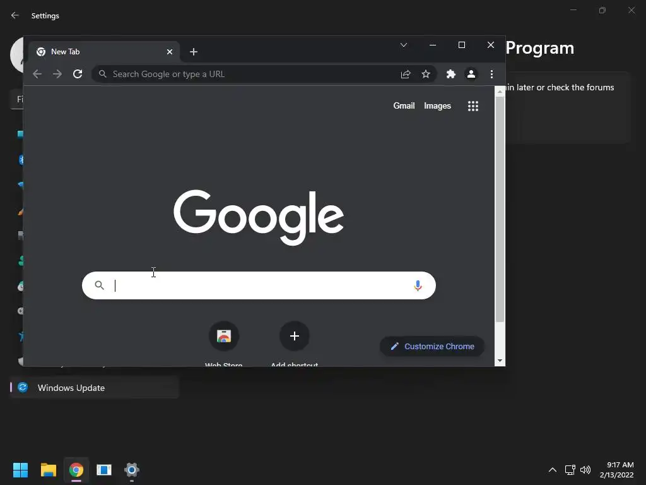The image size is (646, 485).
Task: Bookmark this tab with the star icon
Action: (426, 75)
